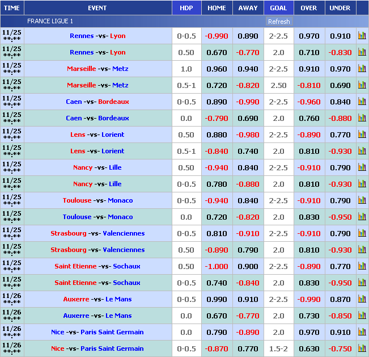View stats chart for Nancy-Lille 0.50 handicap row
369x357 pixels.
(x=362, y=167)
